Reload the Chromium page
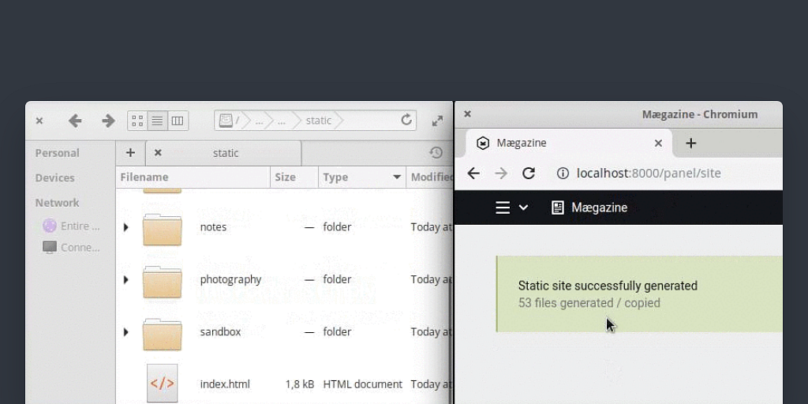The image size is (808, 404). tap(529, 174)
